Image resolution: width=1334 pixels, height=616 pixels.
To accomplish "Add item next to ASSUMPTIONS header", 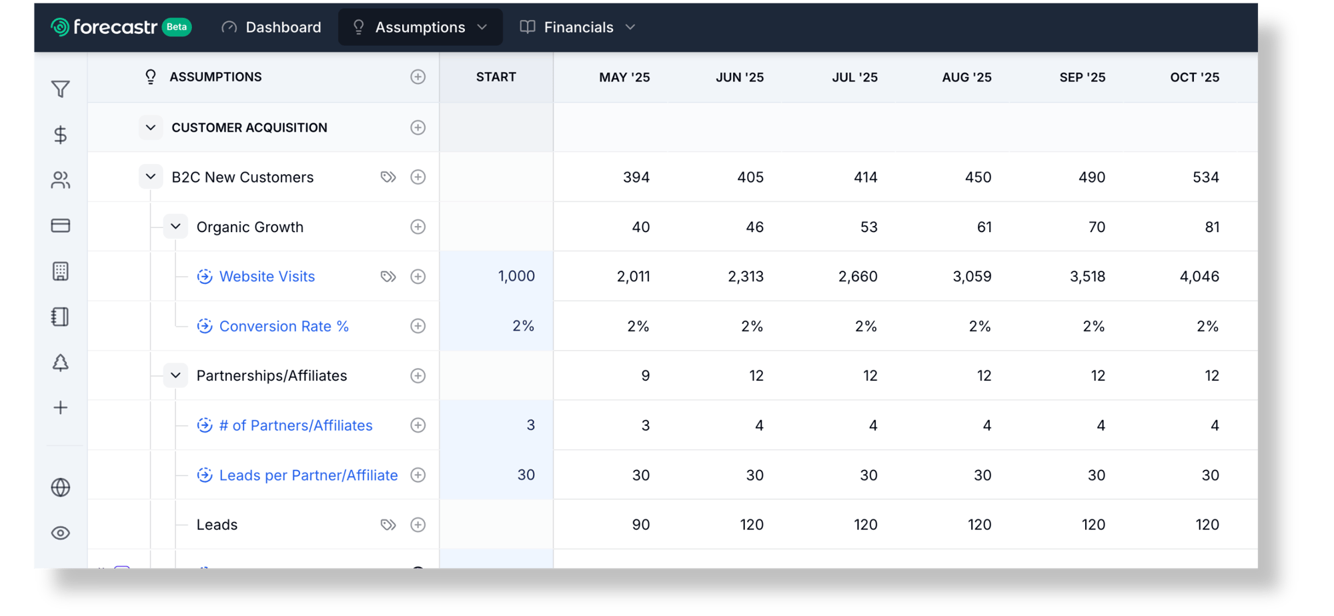I will tap(418, 77).
